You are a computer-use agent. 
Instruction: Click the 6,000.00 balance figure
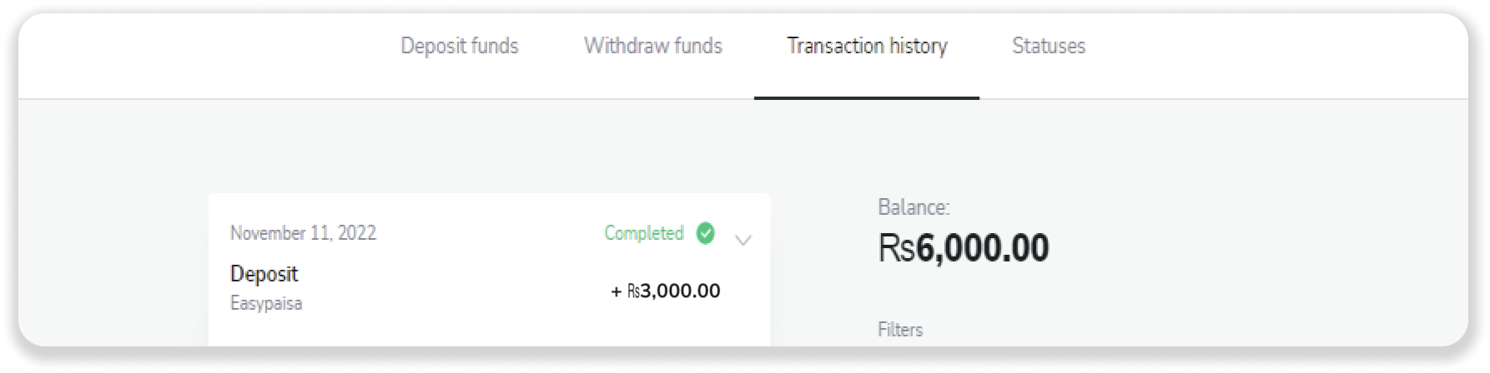pos(983,248)
